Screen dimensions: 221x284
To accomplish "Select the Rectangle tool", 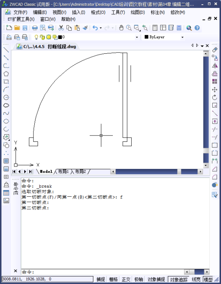I will click(x=6, y=82).
